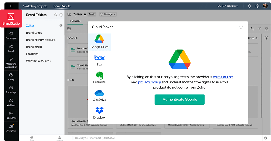Click the Authenticate Google button

click(x=180, y=99)
